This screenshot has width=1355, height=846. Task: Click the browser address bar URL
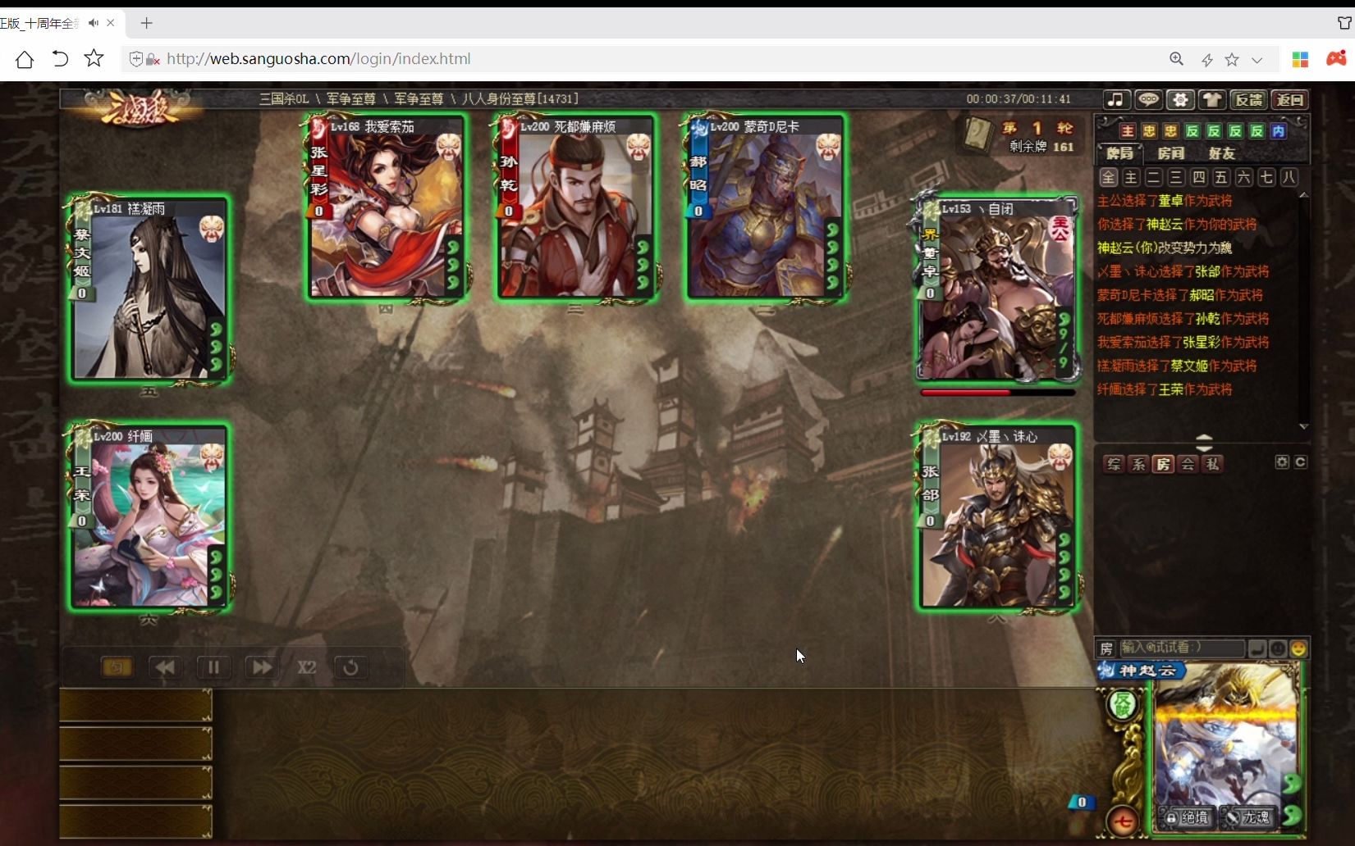pos(318,59)
